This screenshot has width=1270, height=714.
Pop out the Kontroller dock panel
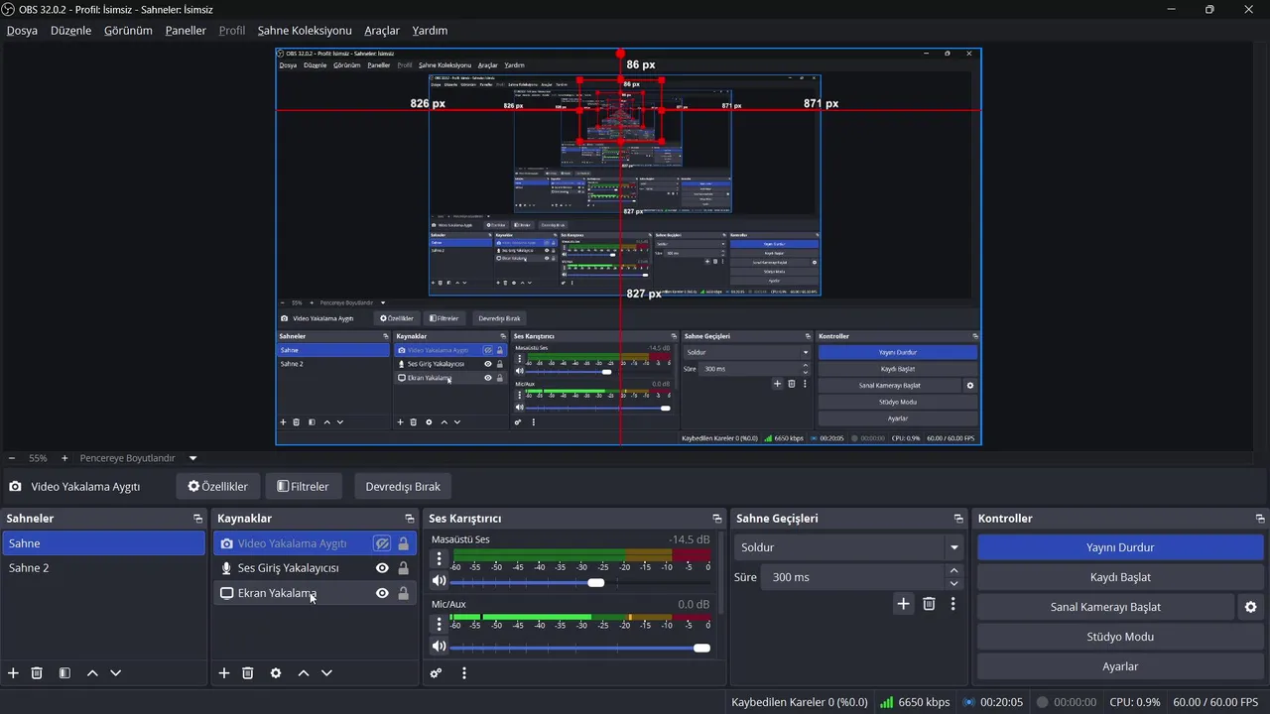1260,519
